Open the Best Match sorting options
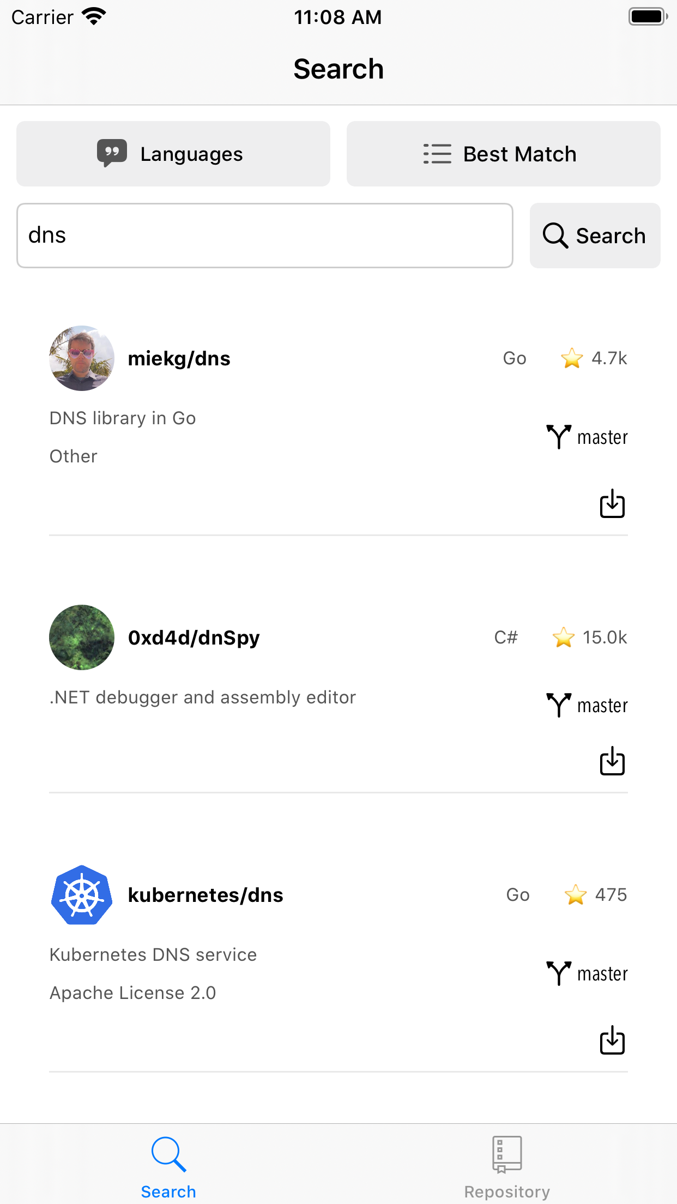677x1204 pixels. click(503, 153)
